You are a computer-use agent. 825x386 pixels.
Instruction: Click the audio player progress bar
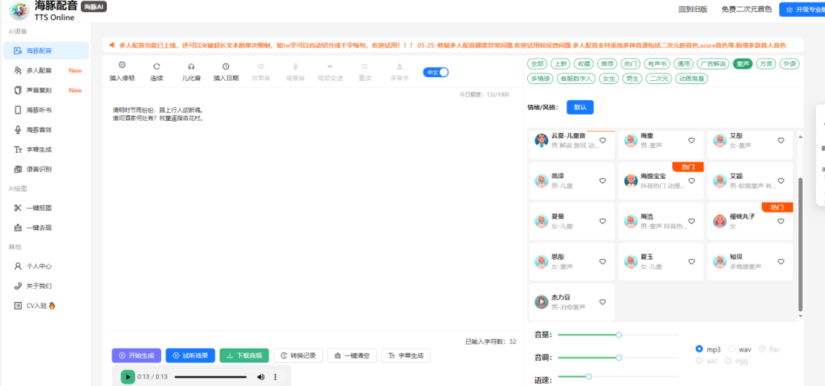tap(211, 377)
